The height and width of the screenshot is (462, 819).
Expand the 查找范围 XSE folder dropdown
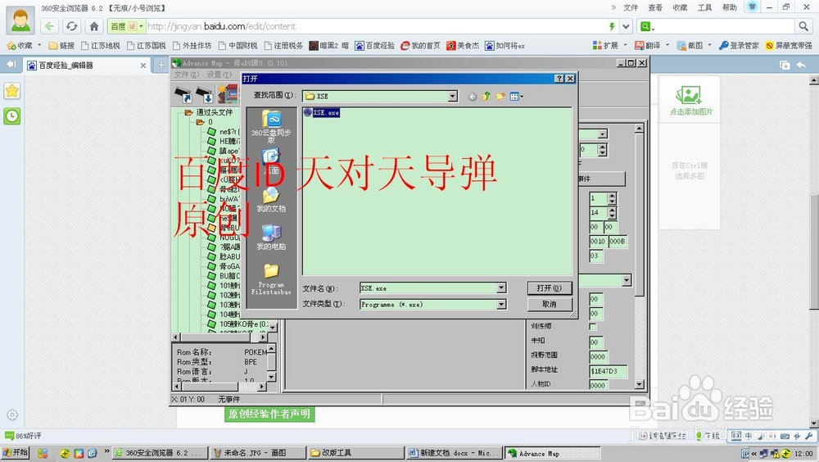click(452, 96)
